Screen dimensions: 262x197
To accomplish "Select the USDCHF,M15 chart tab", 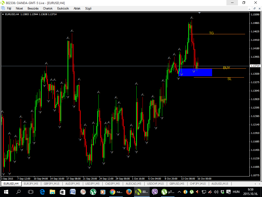I will [156, 184].
